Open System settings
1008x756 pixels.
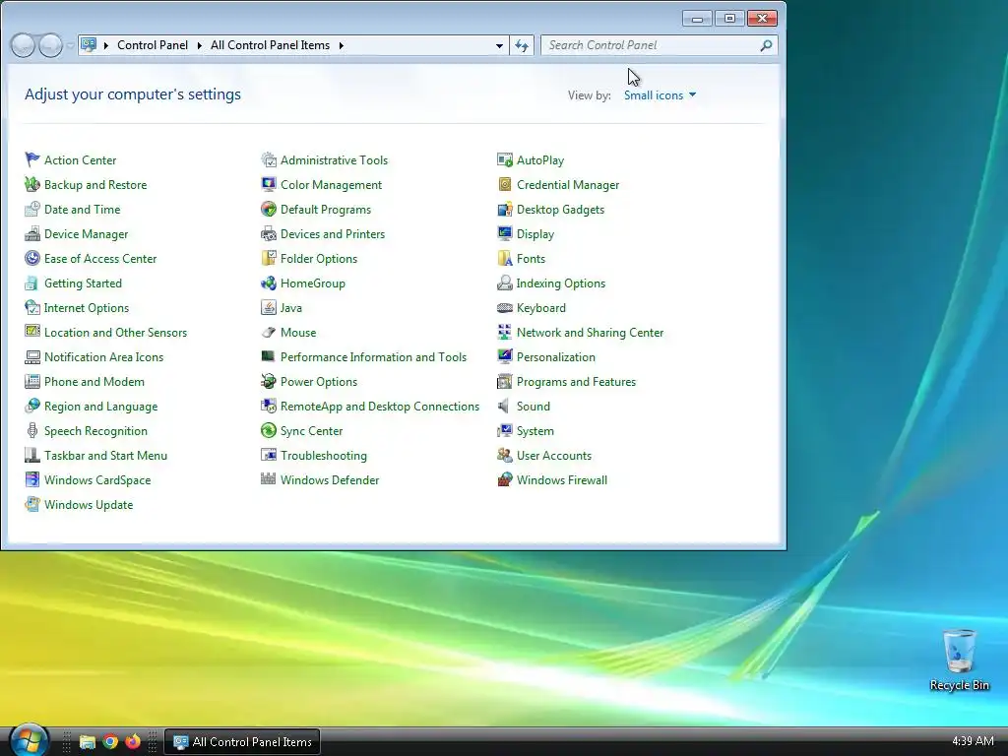[x=535, y=431]
